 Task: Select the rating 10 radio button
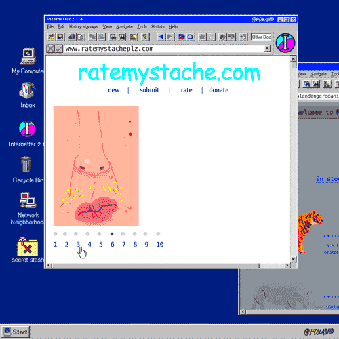pyautogui.click(x=158, y=234)
